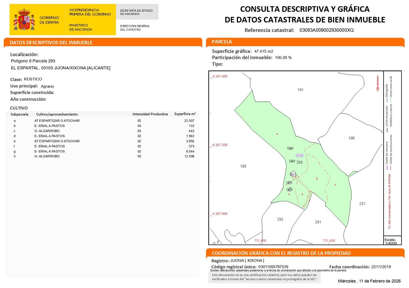This screenshot has width=409, height=288.
Task: Click the 'CULTIVO' table heading
Action: pos(19,108)
